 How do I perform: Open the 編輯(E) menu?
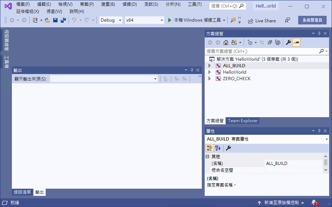click(44, 4)
